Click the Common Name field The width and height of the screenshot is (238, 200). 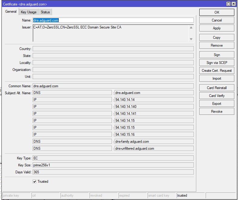113,86
